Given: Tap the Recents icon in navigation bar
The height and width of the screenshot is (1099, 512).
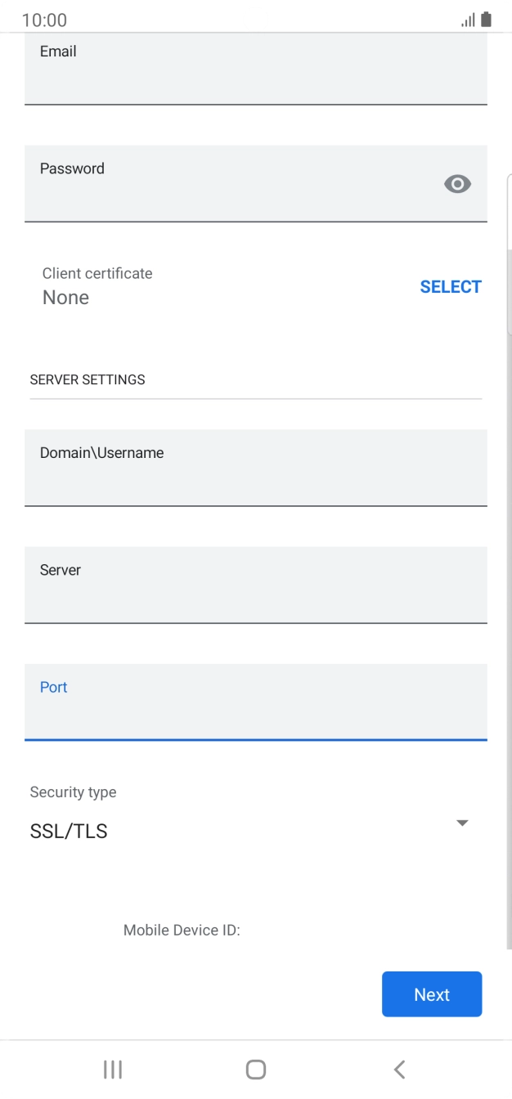Looking at the screenshot, I should pos(112,1068).
